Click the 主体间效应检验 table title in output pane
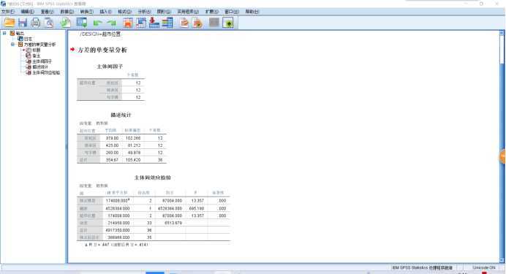Viewport: 506px width, 274px height. click(152, 178)
